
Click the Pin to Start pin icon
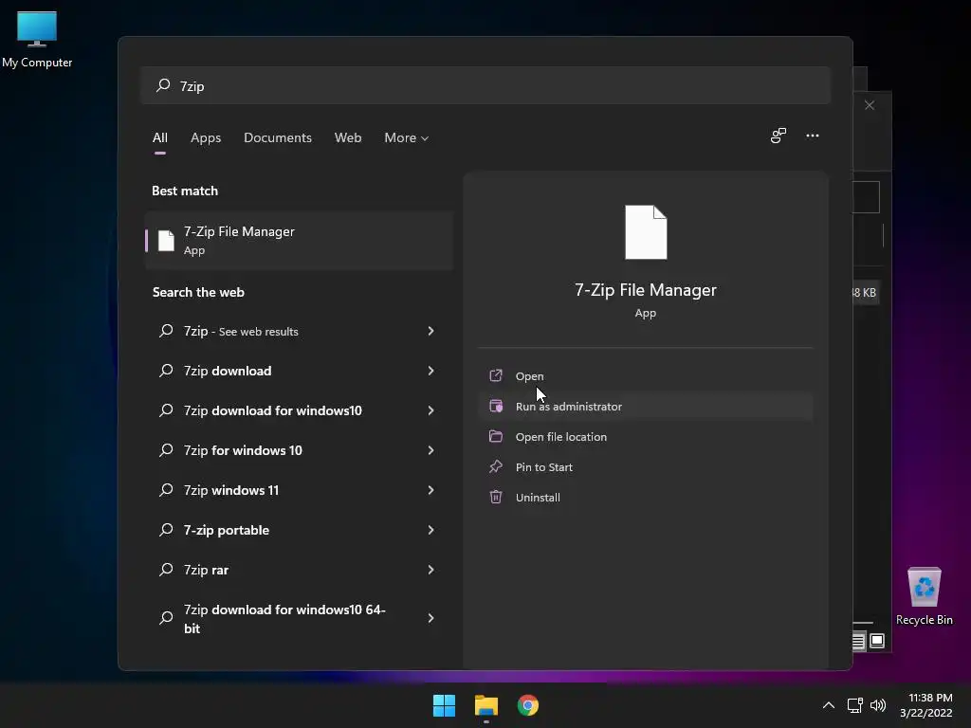pos(495,466)
